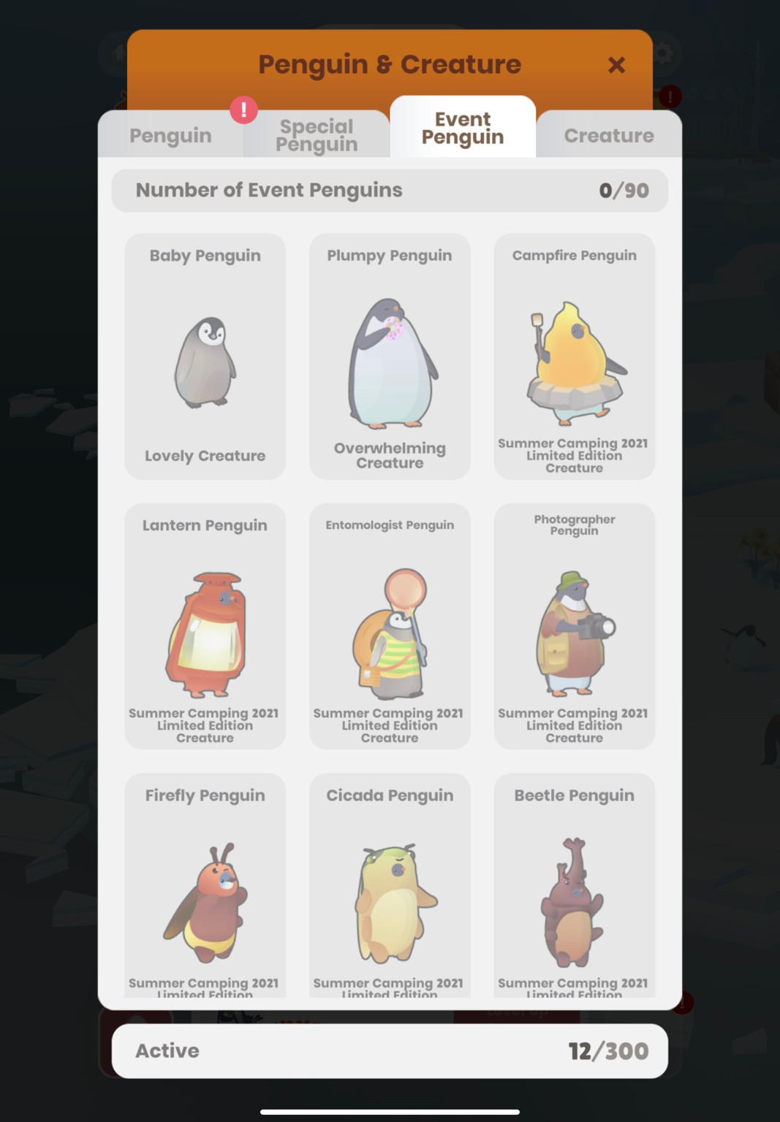
Task: Select the Firefly Penguin card
Action: (205, 885)
